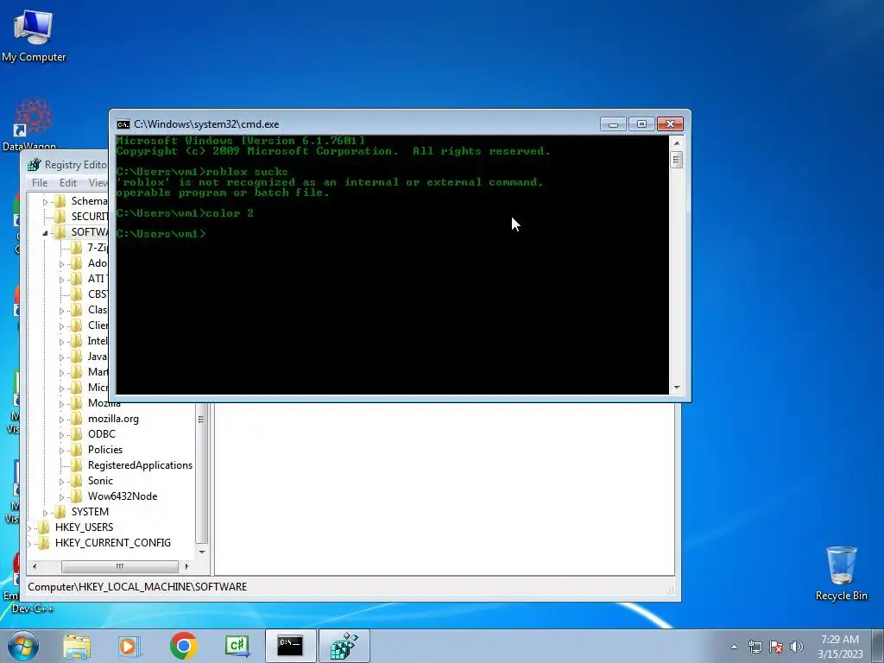
Task: Collapse the SOFTWARE key tree node
Action: [x=45, y=233]
